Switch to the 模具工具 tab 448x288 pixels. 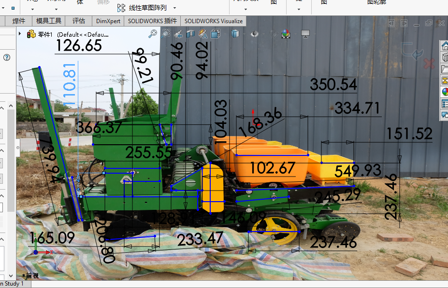pyautogui.click(x=49, y=21)
